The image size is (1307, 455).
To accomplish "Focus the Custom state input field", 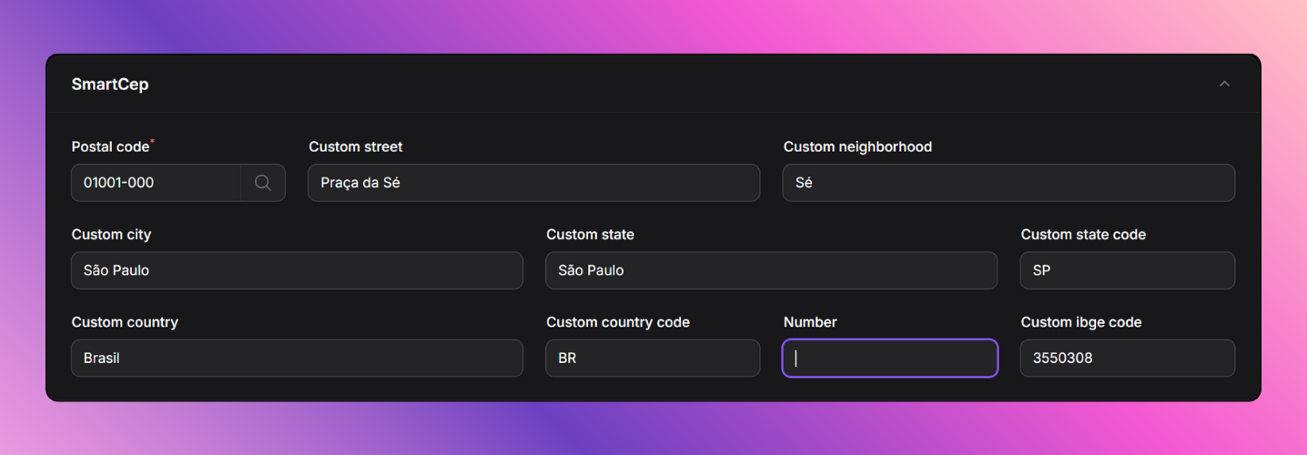I will click(x=771, y=270).
